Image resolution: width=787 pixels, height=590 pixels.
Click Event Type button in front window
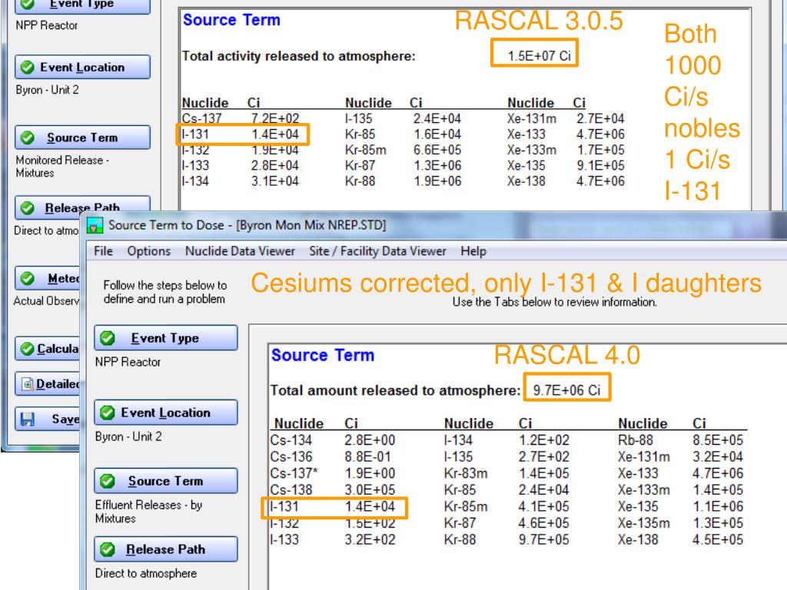[x=166, y=338]
